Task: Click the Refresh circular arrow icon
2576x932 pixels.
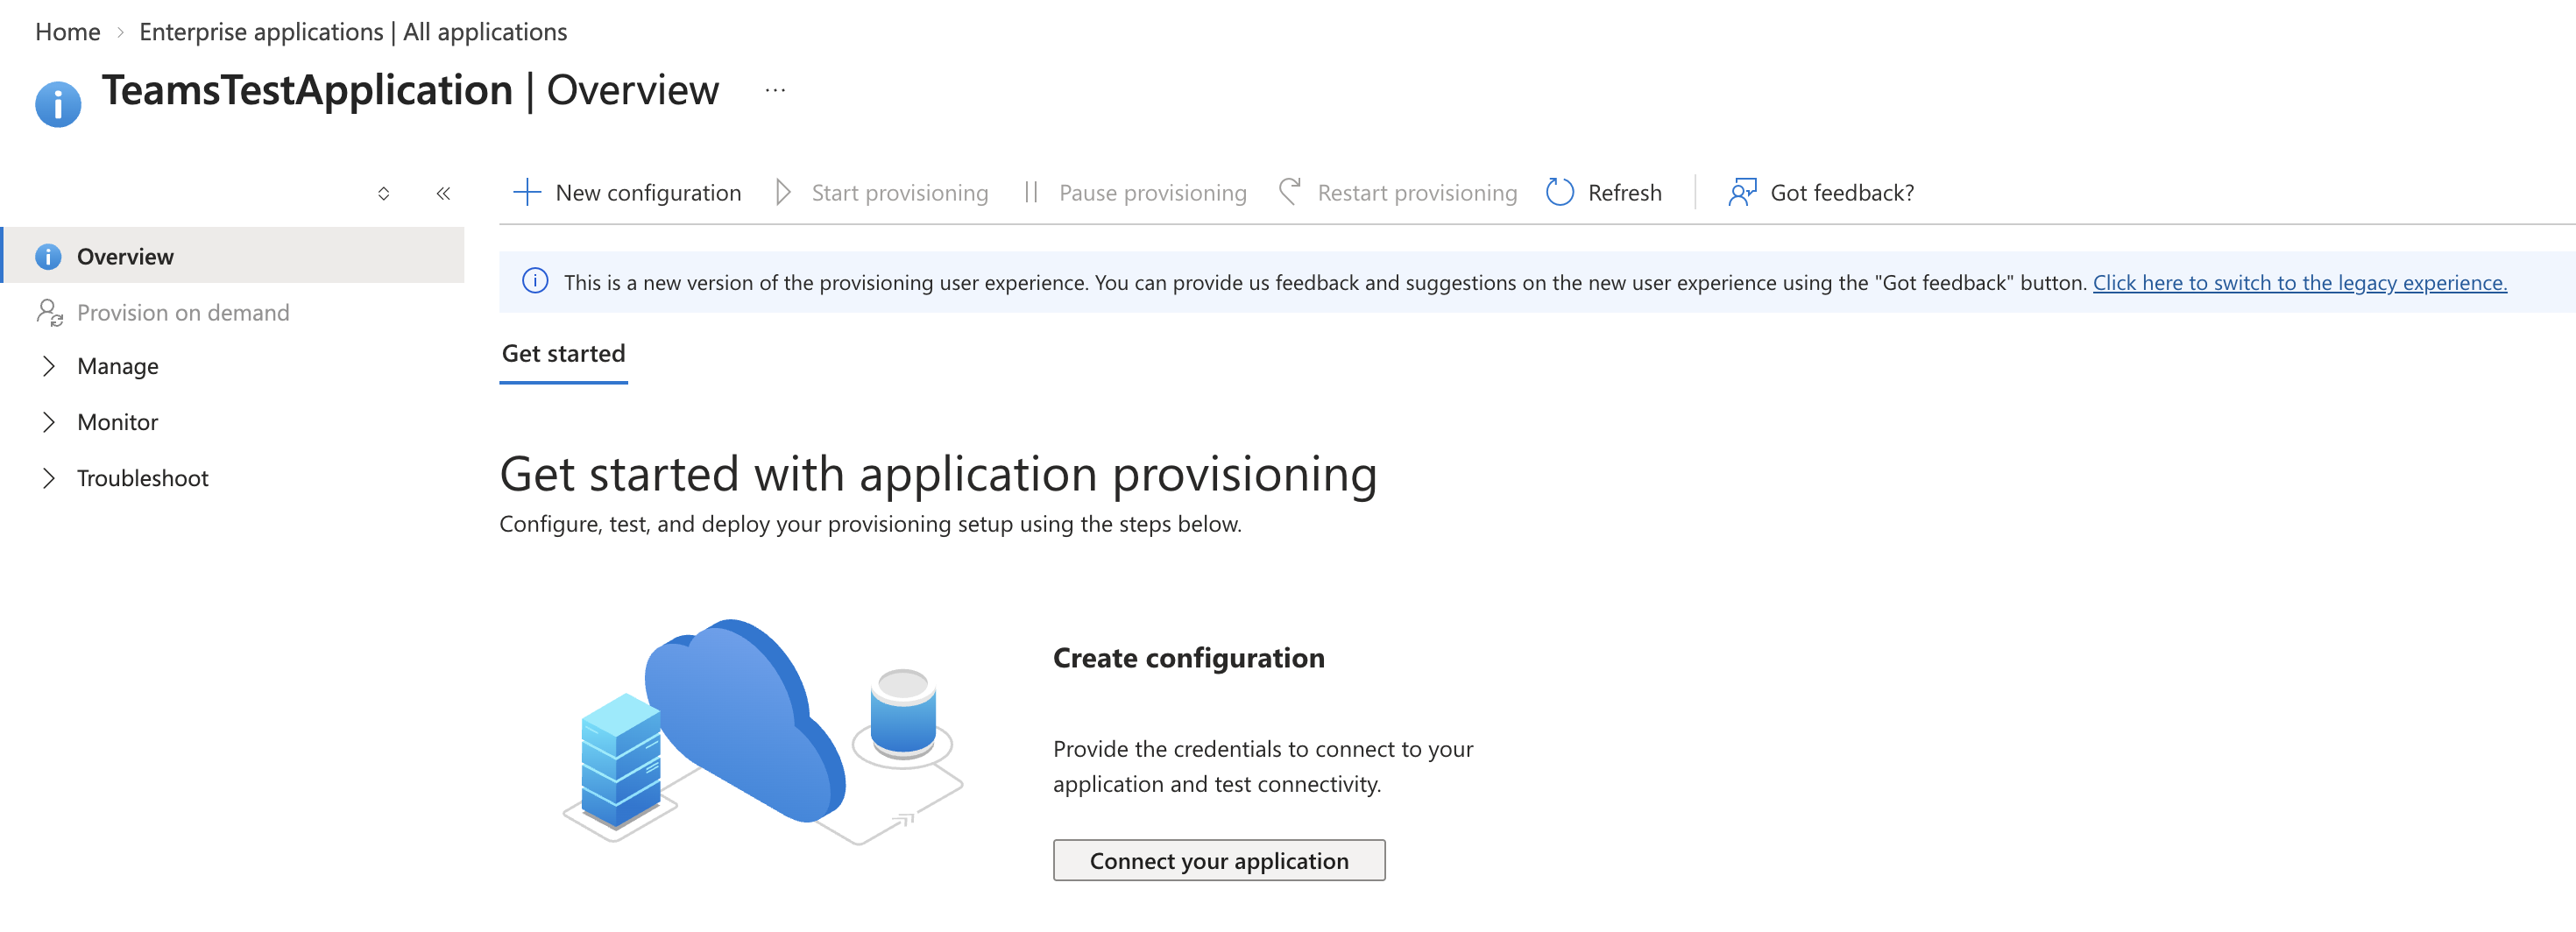Action: pyautogui.click(x=1559, y=192)
